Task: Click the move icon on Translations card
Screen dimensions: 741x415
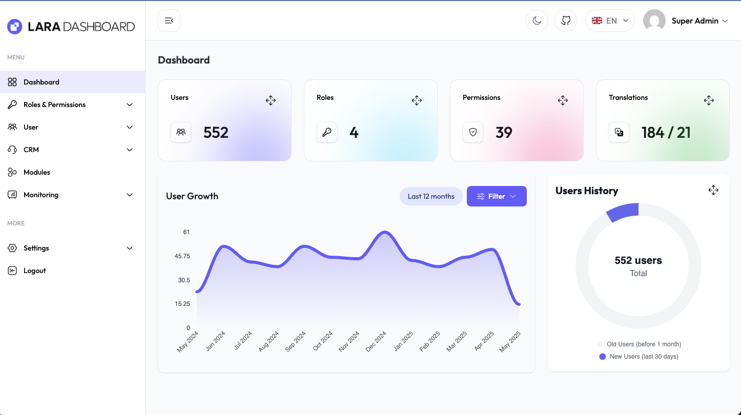Action: point(709,100)
